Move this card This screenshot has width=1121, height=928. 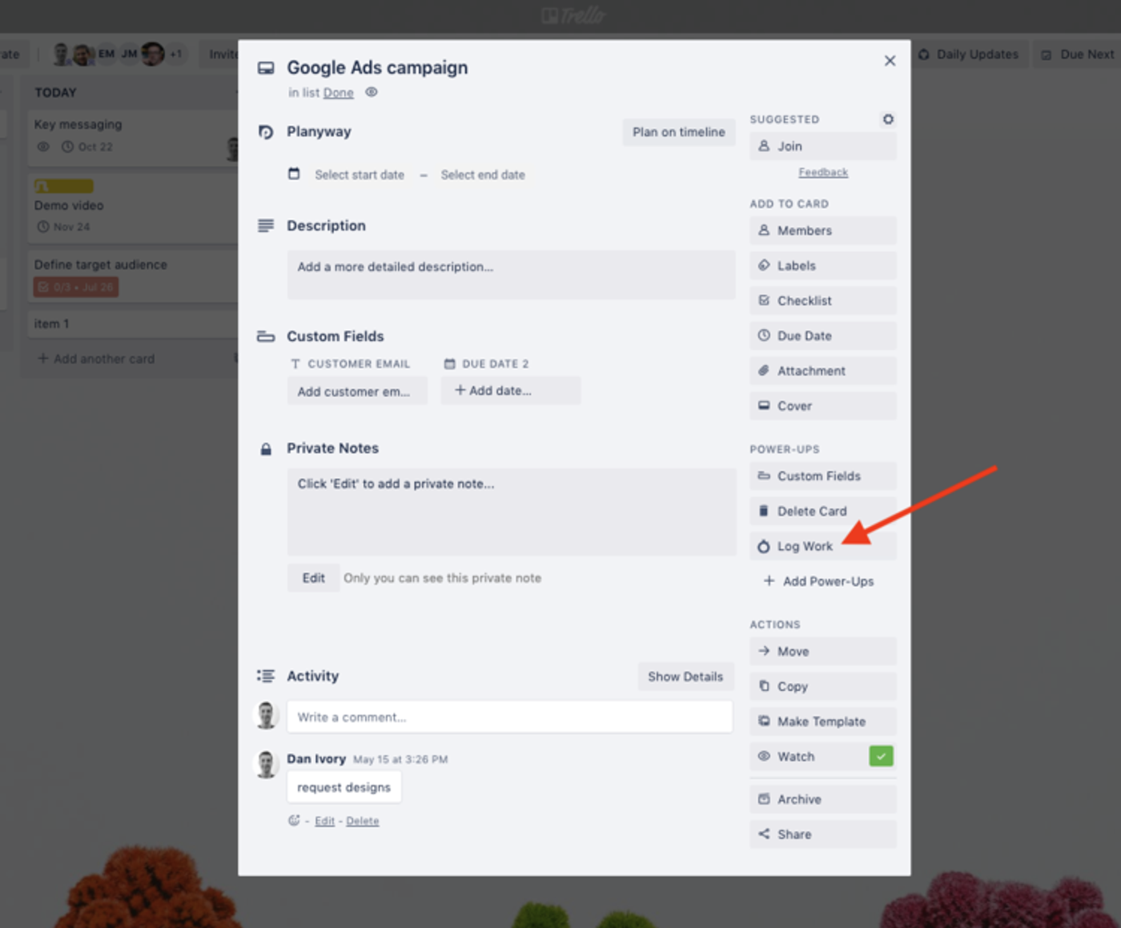point(823,652)
